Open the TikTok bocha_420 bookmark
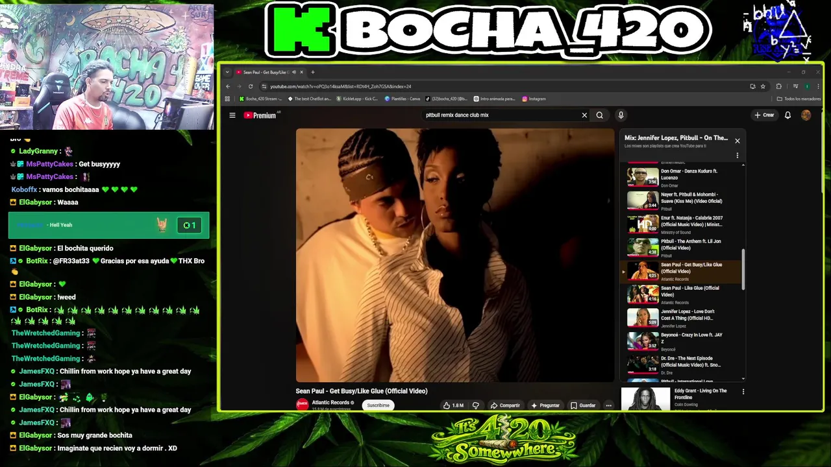Viewport: 831px width, 467px height. 447,99
